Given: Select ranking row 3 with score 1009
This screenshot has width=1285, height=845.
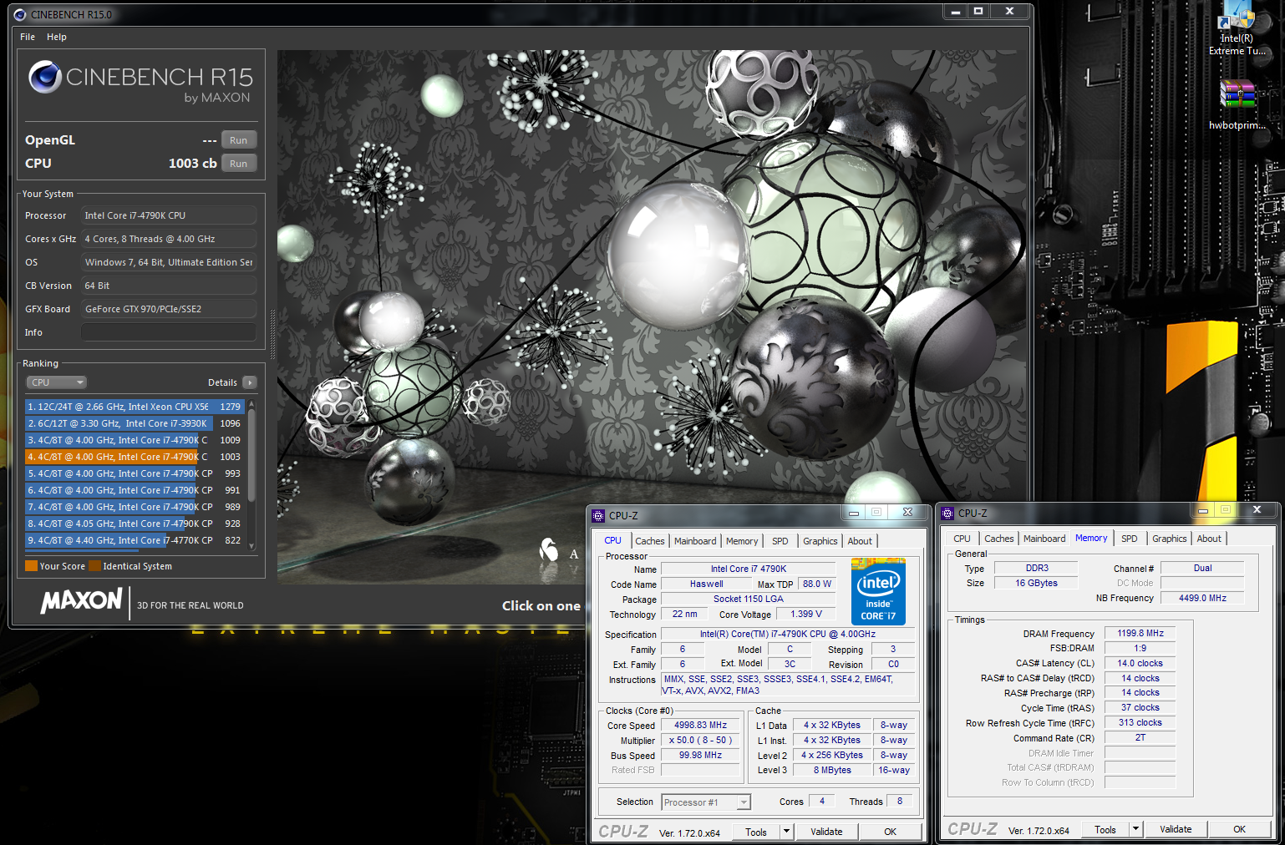Looking at the screenshot, I should 135,440.
